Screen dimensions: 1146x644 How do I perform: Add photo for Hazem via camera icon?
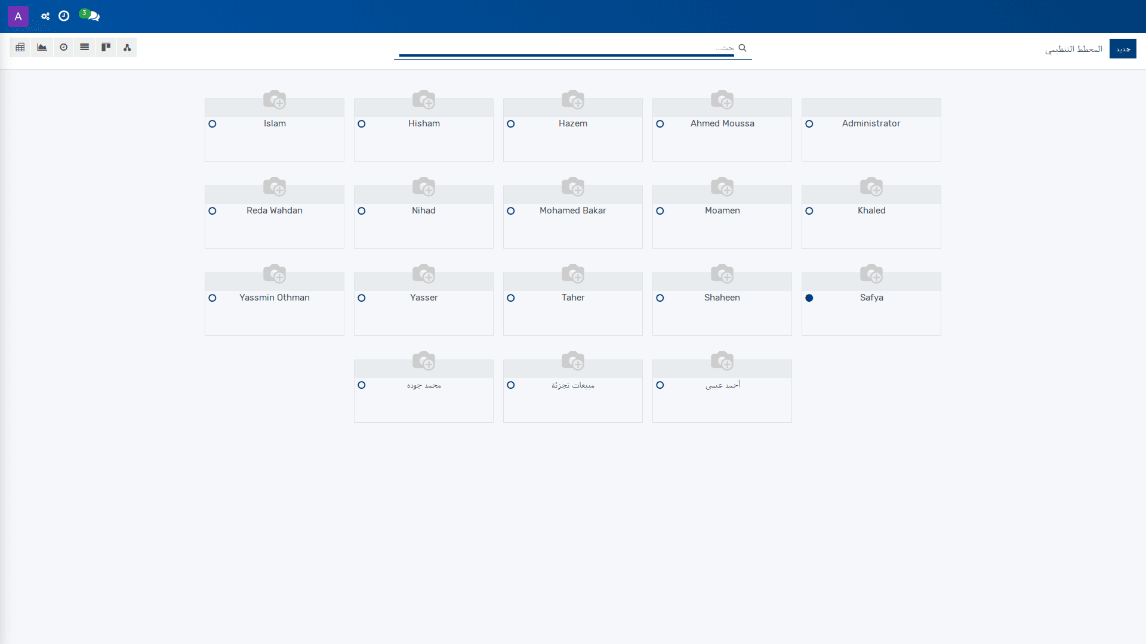(x=573, y=100)
